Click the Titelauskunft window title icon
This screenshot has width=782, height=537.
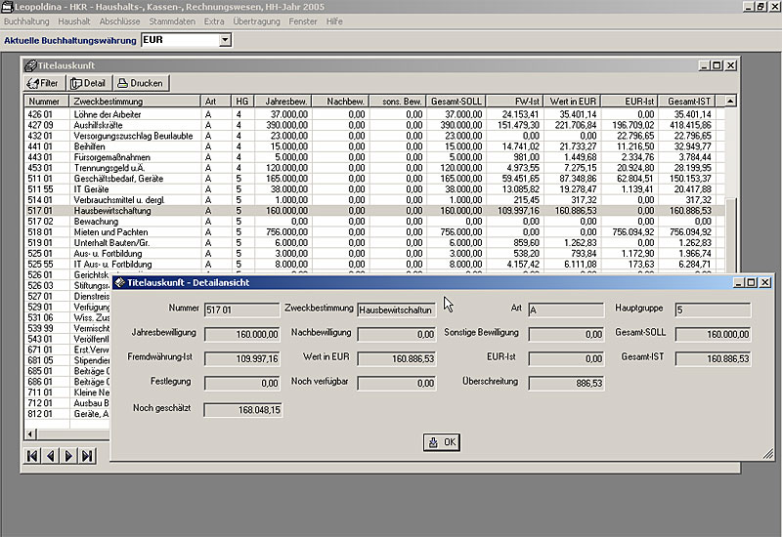pos(30,65)
